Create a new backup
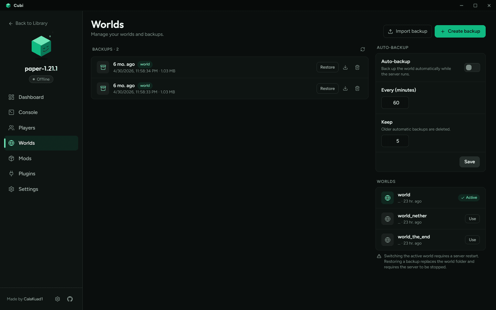Image resolution: width=496 pixels, height=310 pixels. pyautogui.click(x=460, y=31)
